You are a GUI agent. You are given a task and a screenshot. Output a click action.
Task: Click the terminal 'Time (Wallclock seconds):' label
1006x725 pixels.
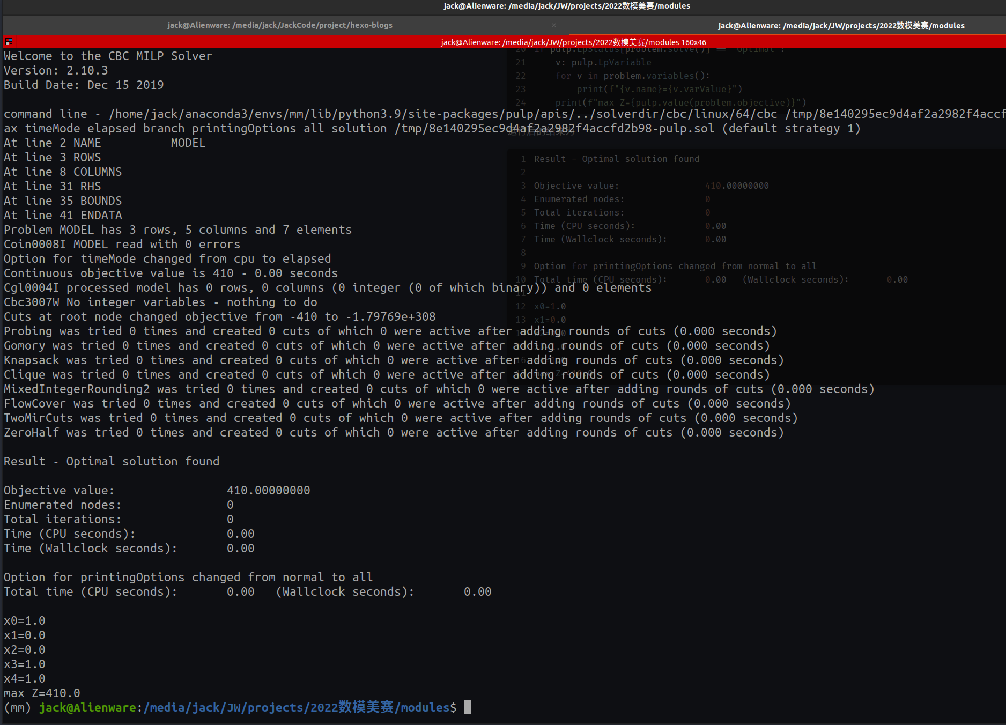[x=90, y=549]
